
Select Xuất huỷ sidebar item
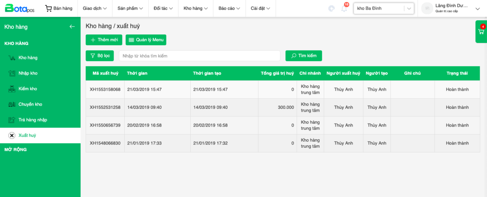tap(27, 136)
